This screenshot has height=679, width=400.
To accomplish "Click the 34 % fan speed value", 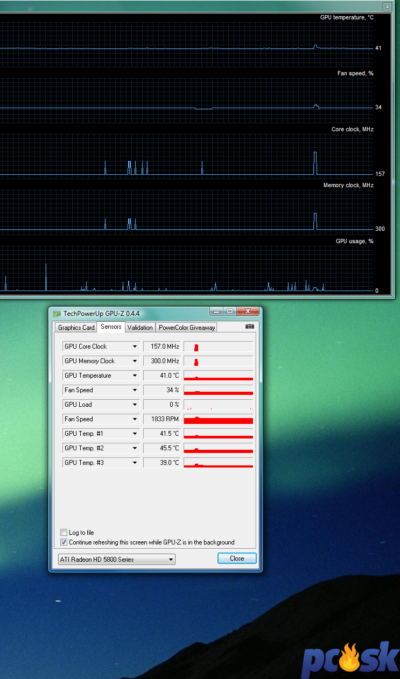I will tap(162, 390).
